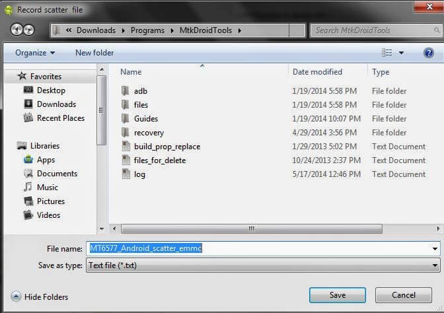444x313 pixels.
Task: Sort by the Type column header
Action: (x=381, y=72)
